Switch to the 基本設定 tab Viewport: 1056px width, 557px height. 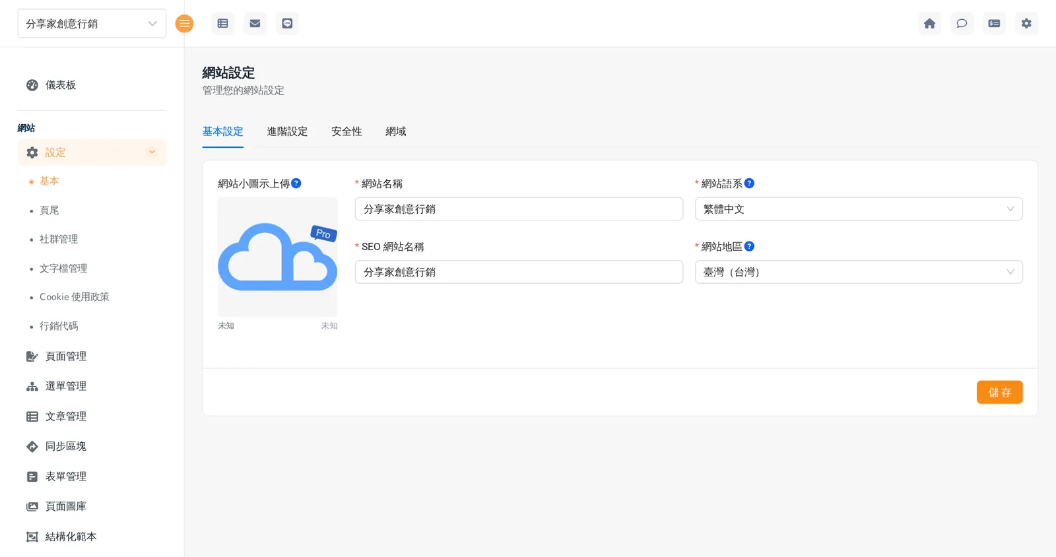click(222, 131)
